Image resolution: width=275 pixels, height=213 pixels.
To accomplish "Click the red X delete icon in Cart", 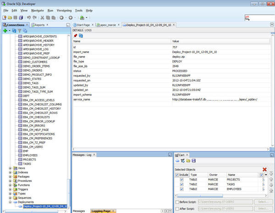I will 264,169.
